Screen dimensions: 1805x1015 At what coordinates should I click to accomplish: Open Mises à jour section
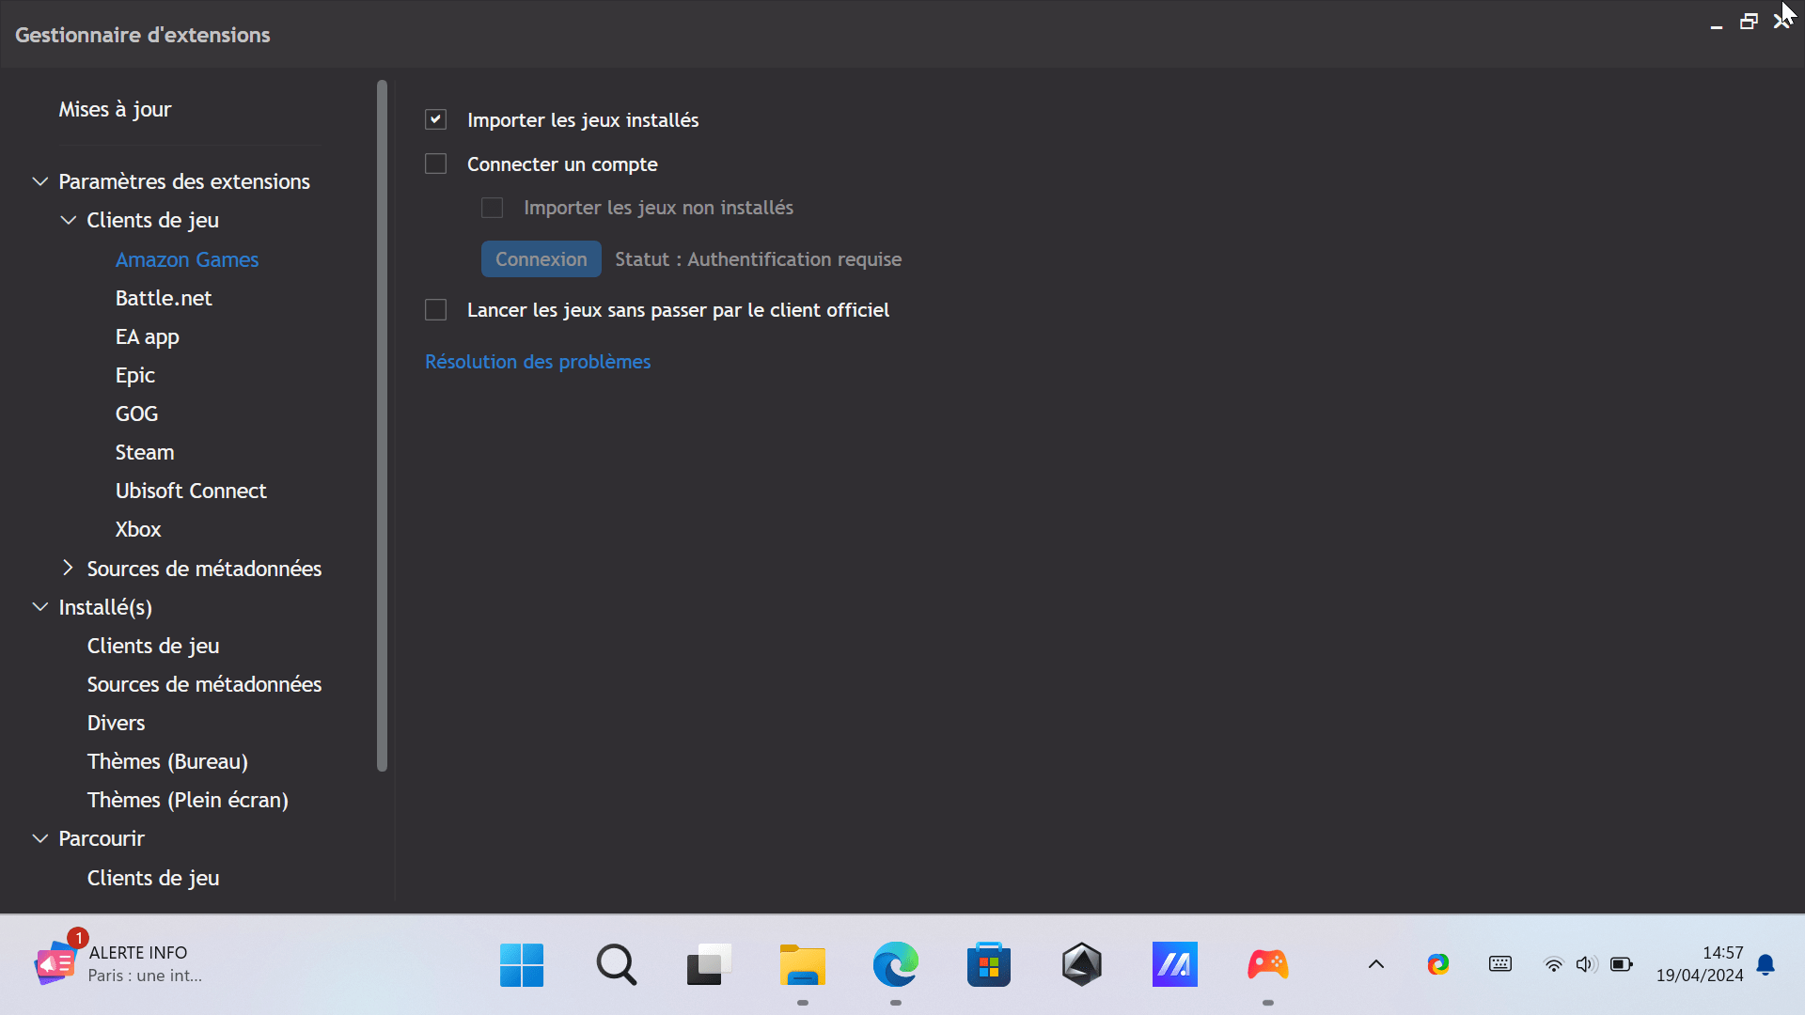[115, 109]
